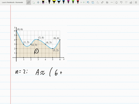Open the more options ellipsis menu

pos(112,2)
